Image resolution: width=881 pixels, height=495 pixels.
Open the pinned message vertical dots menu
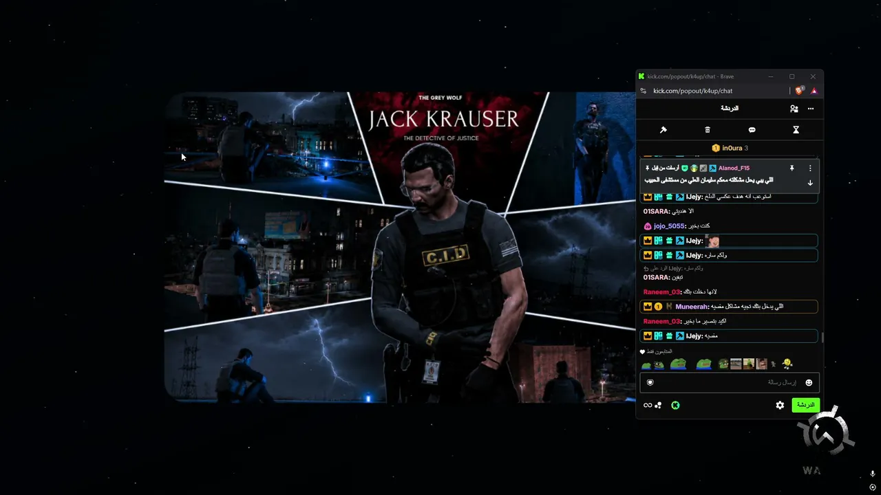(x=810, y=168)
